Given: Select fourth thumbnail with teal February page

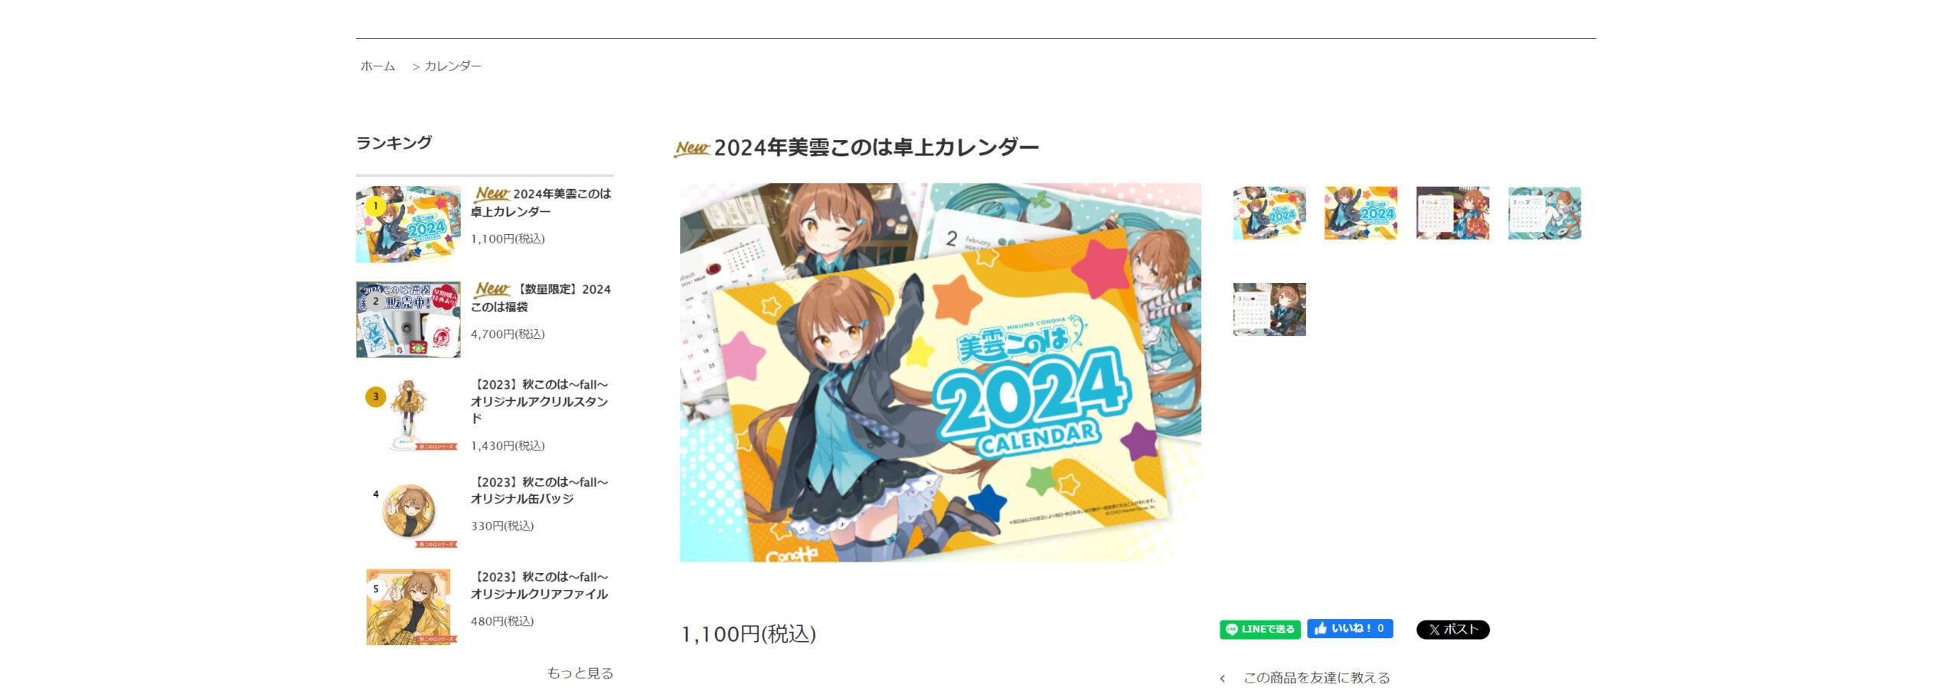Looking at the screenshot, I should point(1545,213).
